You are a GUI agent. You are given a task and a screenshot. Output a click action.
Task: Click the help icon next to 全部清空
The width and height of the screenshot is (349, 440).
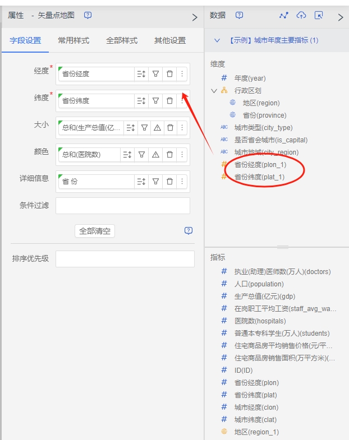click(x=189, y=231)
